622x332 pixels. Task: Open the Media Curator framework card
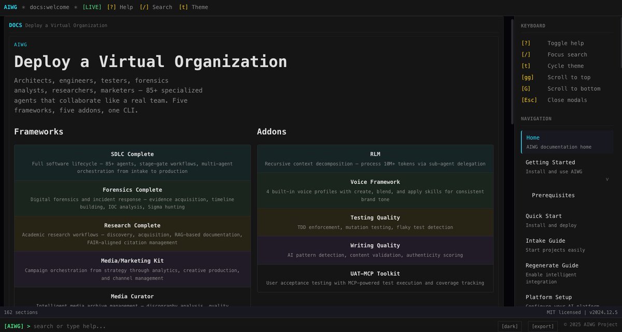pos(132,297)
